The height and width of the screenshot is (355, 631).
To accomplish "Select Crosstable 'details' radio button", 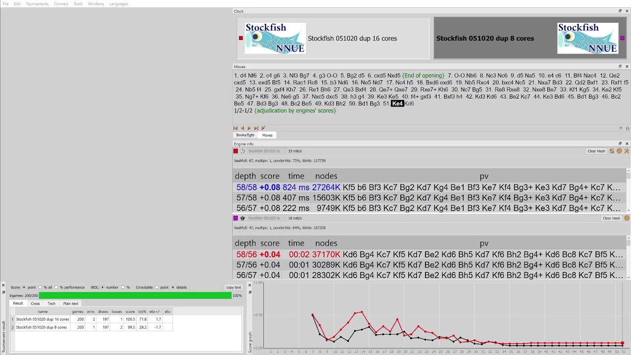I will (x=173, y=287).
